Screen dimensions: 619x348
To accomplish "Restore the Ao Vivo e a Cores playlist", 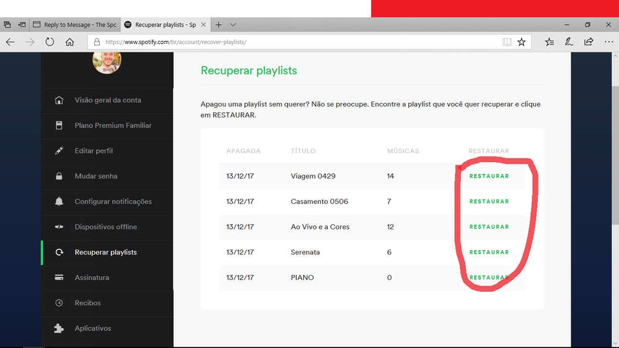I will click(489, 227).
